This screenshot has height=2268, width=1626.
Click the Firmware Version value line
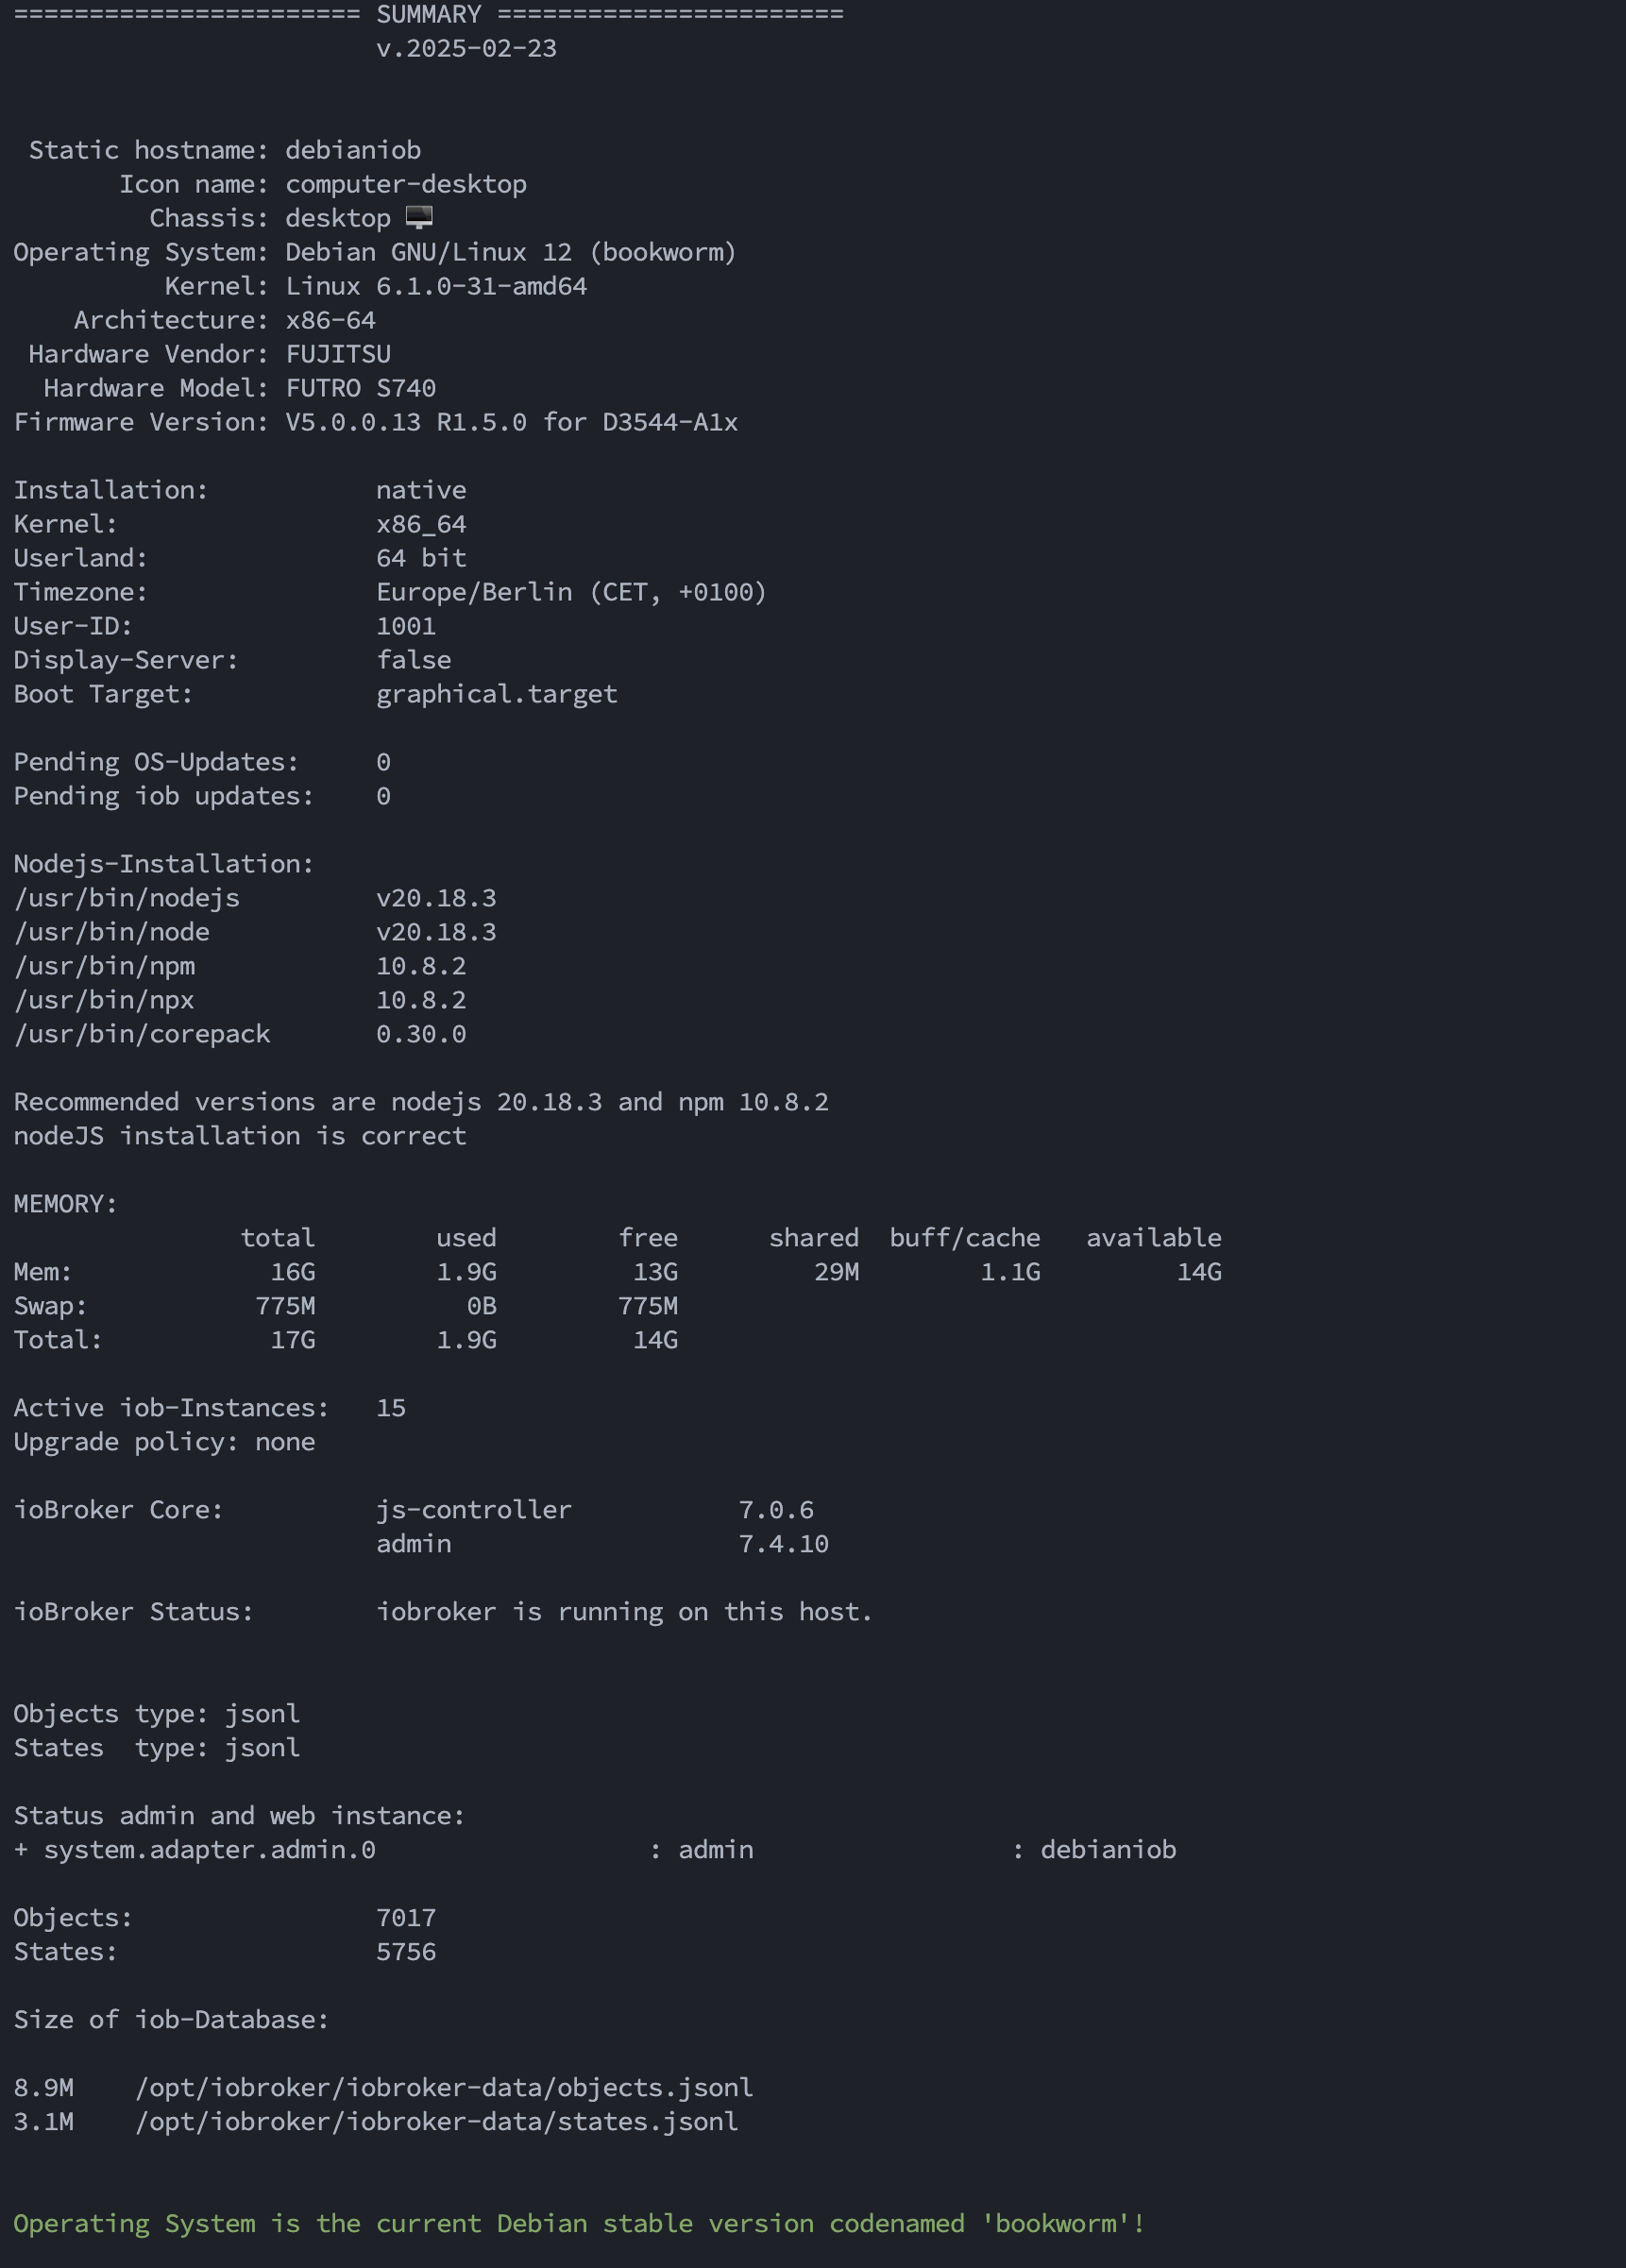coord(511,422)
